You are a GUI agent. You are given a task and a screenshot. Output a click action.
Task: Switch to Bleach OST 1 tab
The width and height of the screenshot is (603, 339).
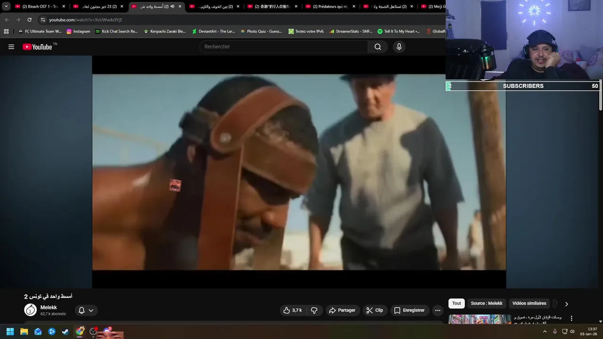tap(40, 7)
